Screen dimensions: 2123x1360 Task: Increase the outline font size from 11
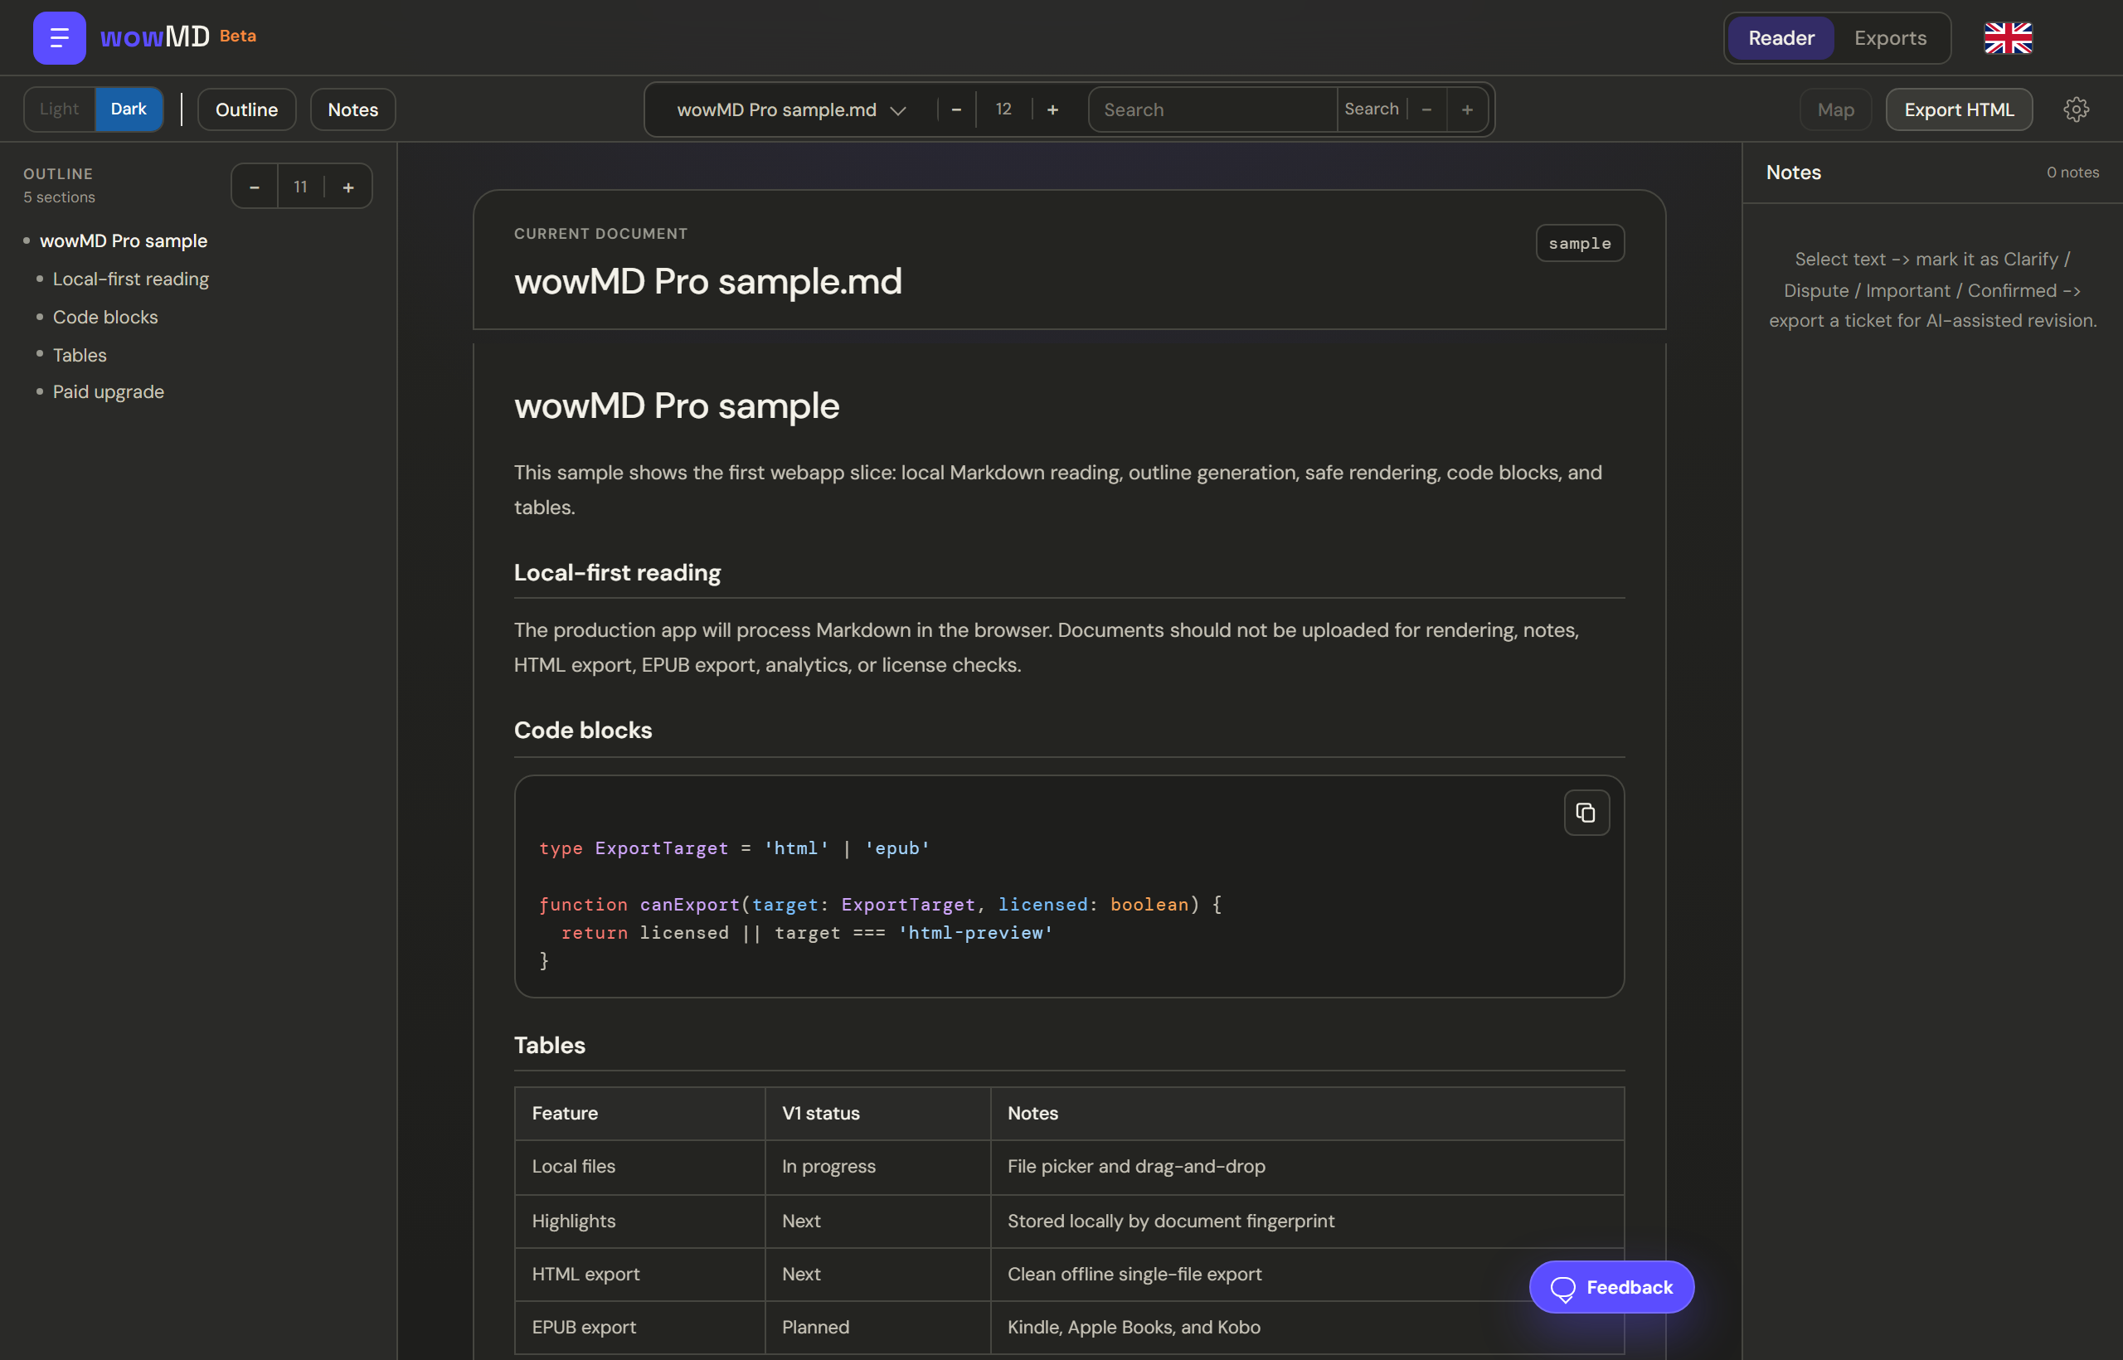coord(348,187)
